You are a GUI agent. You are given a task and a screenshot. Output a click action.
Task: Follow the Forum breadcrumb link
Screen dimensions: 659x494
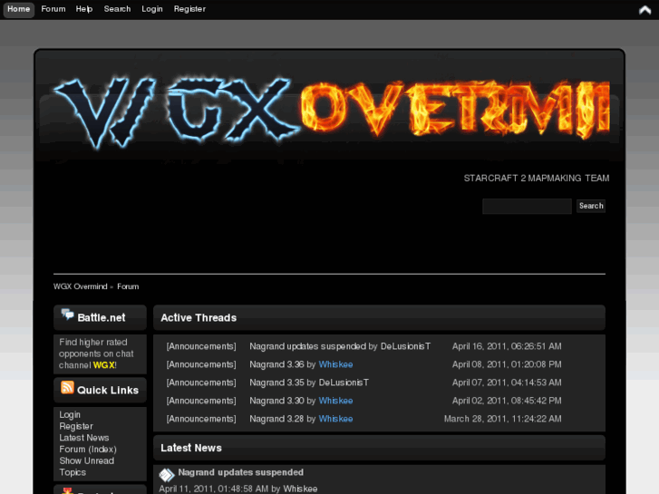128,286
